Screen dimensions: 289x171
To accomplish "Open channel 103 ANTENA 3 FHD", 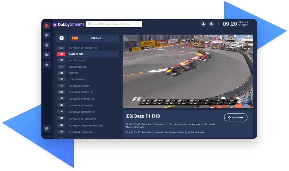I will point(87,60).
